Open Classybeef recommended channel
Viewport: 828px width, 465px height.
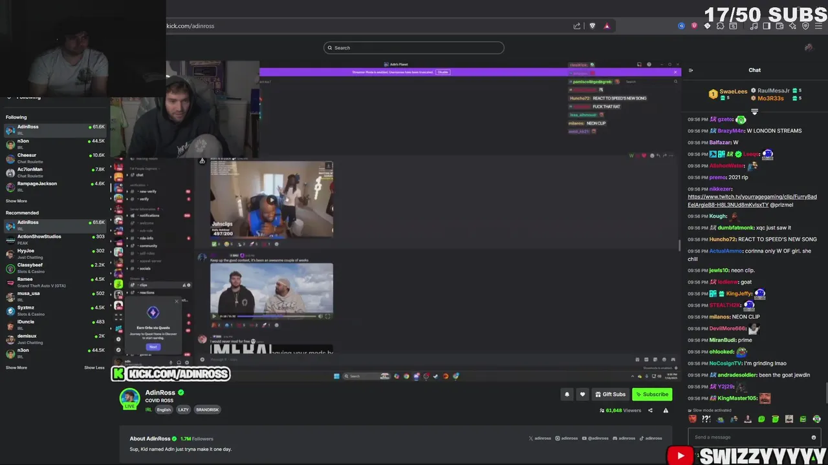tap(54, 267)
